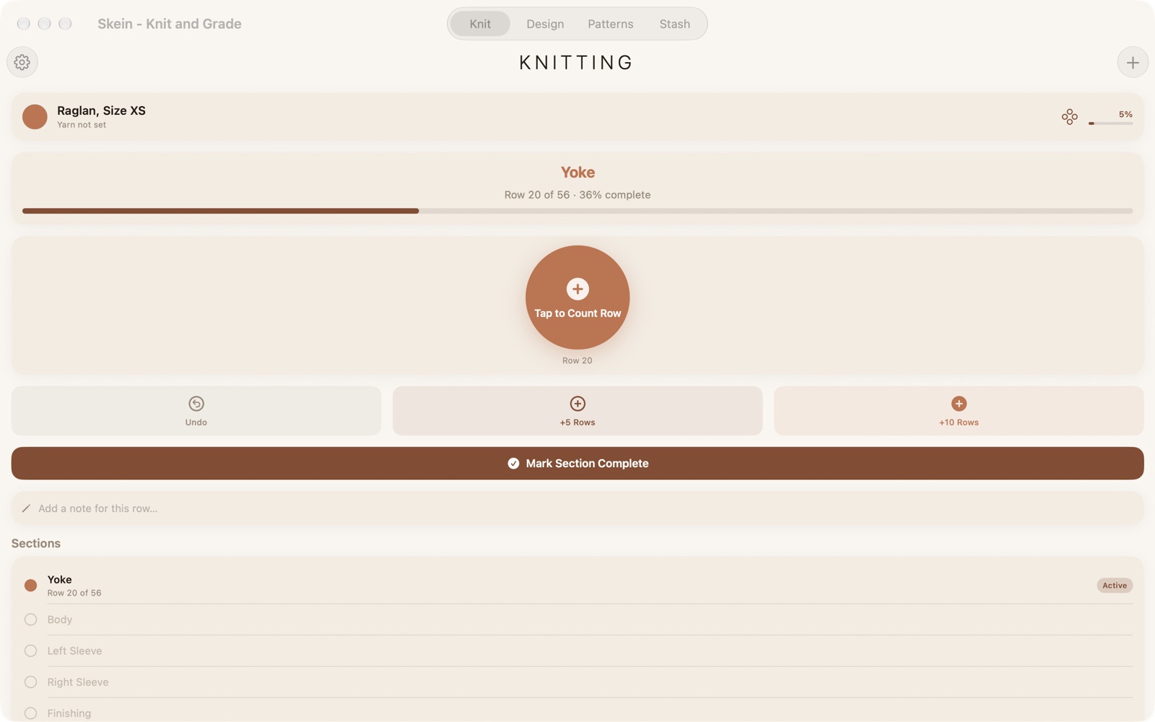The image size is (1155, 722).
Task: Click the Right Sleeve section label
Action: point(78,682)
